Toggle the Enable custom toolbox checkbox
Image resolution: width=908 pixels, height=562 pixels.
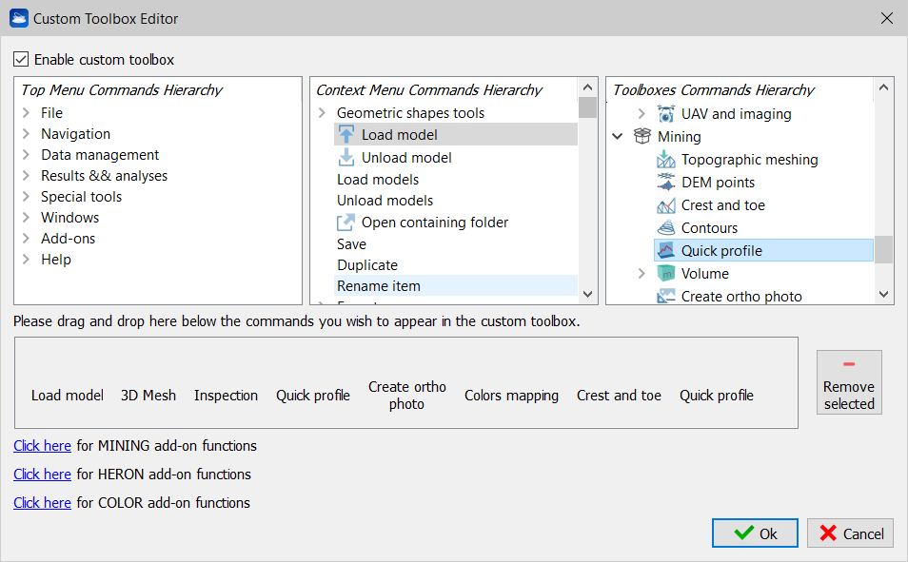point(22,60)
